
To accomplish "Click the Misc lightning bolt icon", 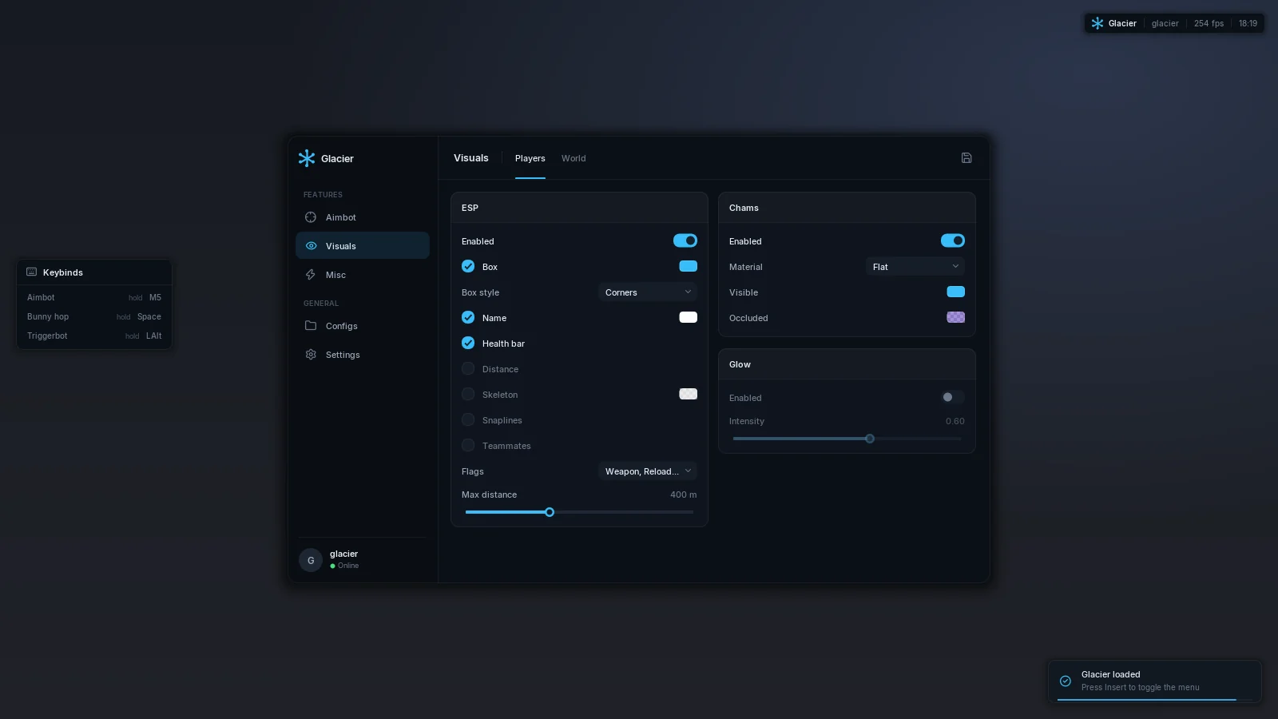I will tap(311, 275).
